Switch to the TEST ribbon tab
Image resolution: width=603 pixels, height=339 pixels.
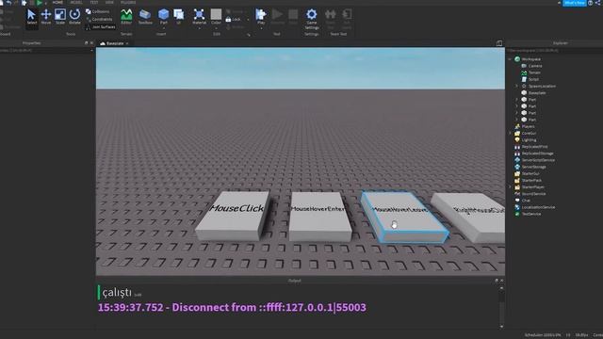[x=94, y=2]
